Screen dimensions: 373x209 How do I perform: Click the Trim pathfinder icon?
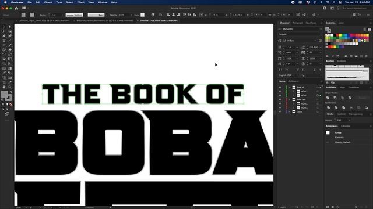[336, 107]
